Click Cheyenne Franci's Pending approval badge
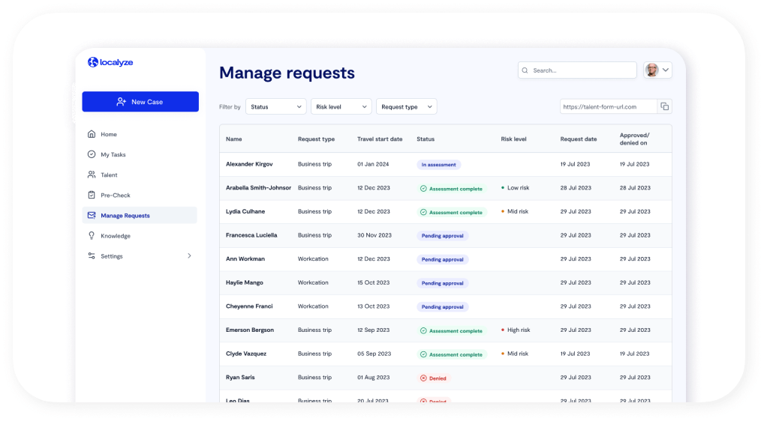 coord(443,306)
